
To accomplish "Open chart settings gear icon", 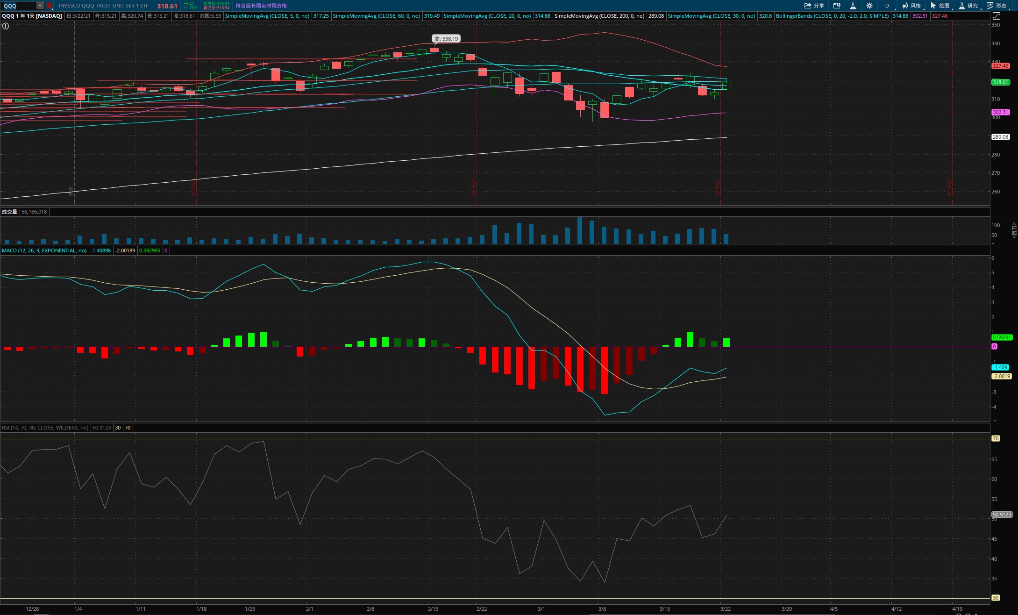I will [x=869, y=6].
